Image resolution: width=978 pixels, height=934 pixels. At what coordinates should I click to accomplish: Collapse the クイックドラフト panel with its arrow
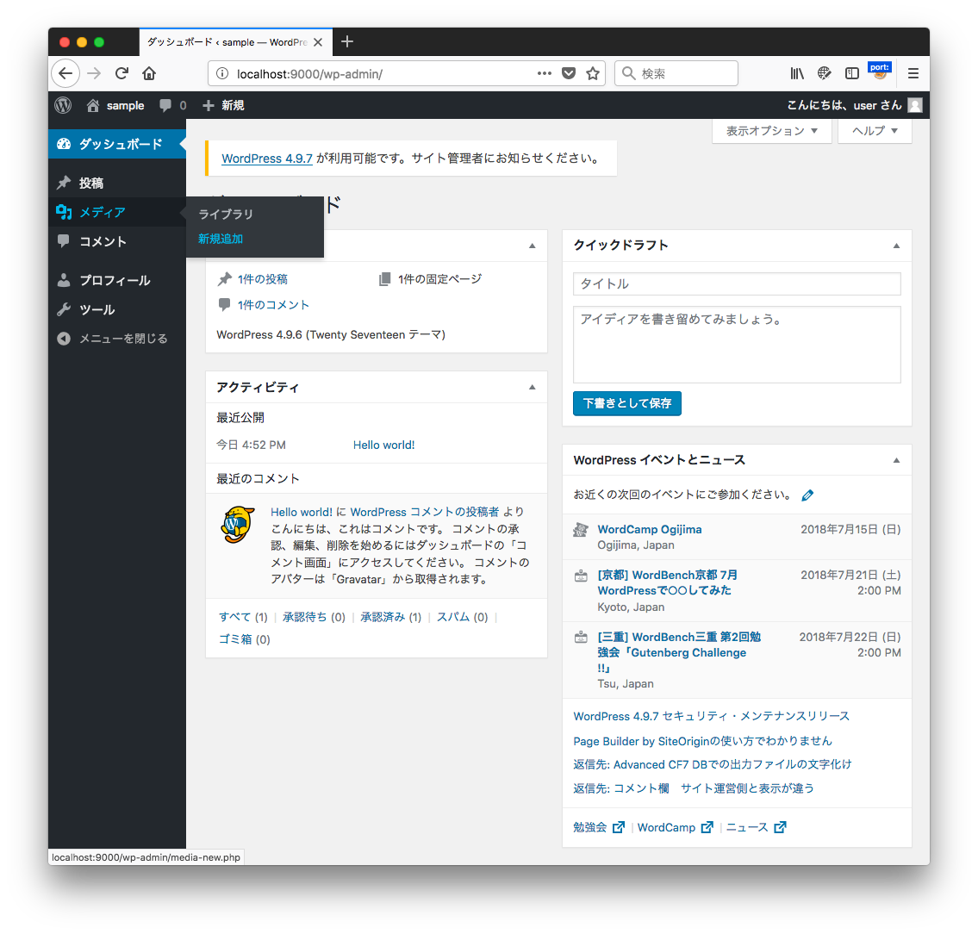(x=895, y=245)
